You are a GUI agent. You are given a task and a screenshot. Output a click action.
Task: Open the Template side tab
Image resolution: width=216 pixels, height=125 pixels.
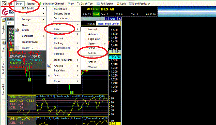(3, 28)
